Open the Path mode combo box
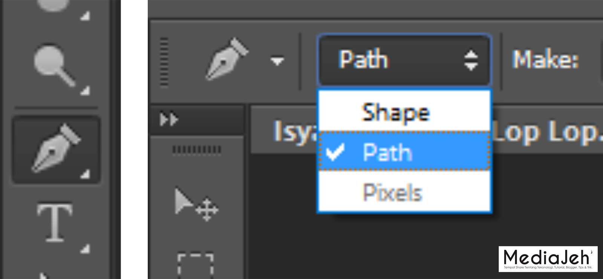603x279 pixels. 404,60
